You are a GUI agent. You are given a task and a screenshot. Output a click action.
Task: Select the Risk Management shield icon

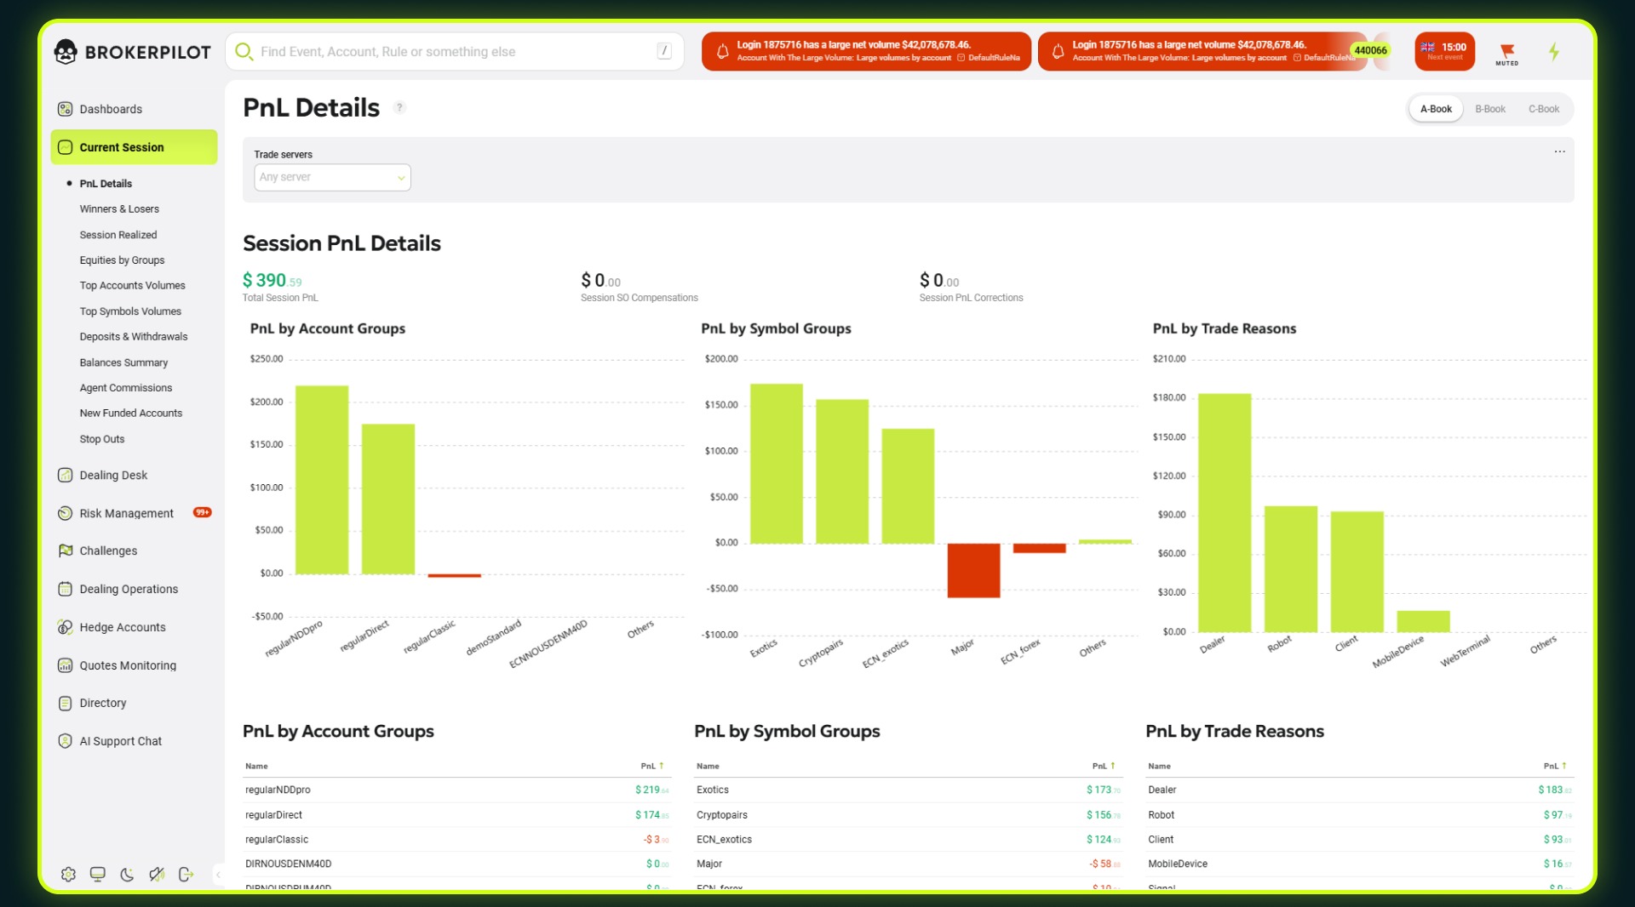tap(66, 513)
